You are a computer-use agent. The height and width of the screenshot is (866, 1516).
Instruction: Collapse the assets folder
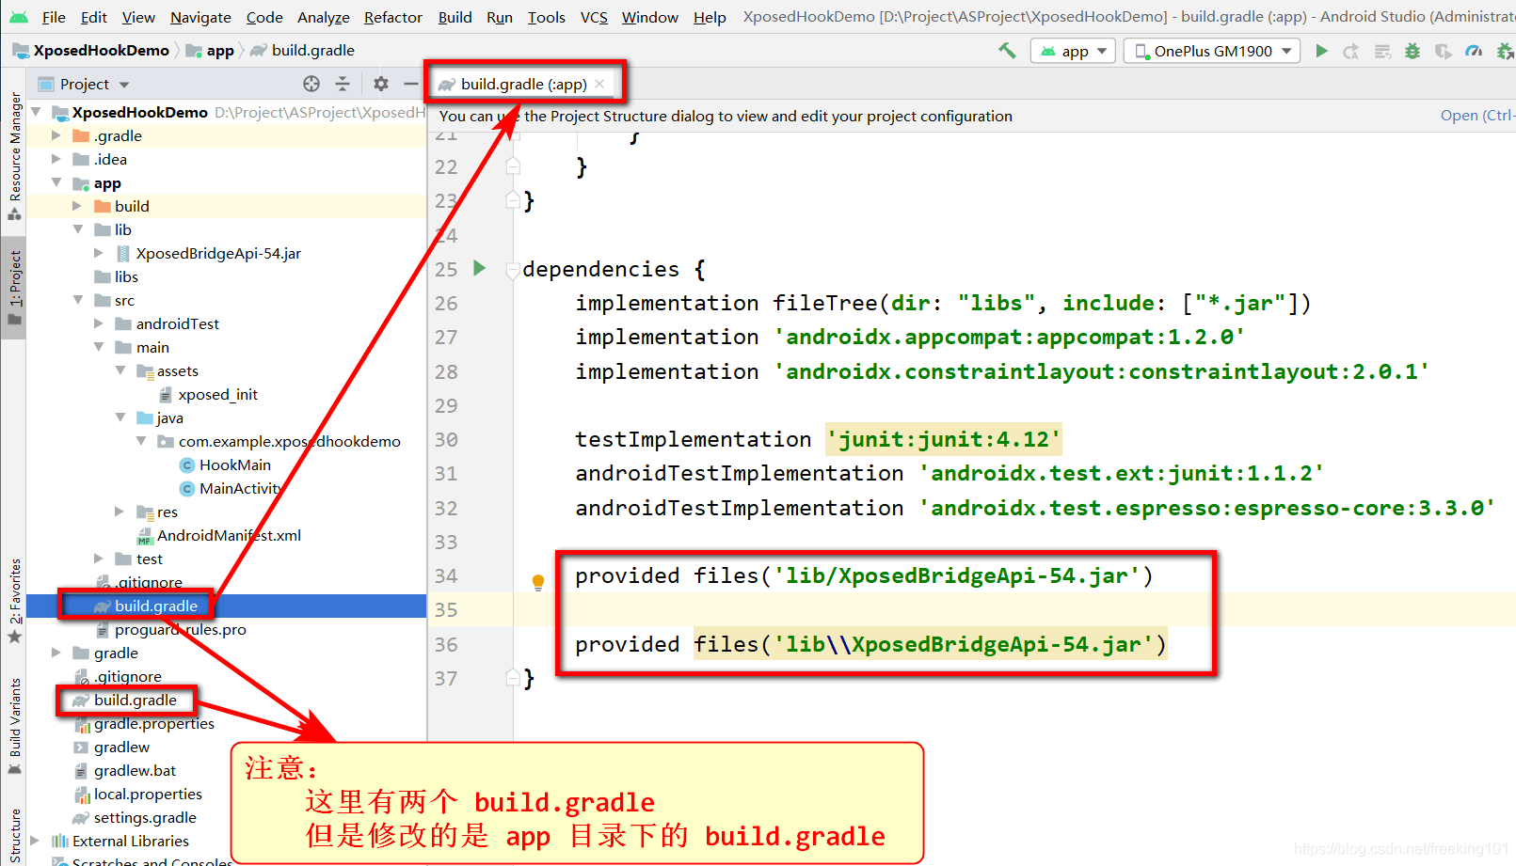(120, 370)
